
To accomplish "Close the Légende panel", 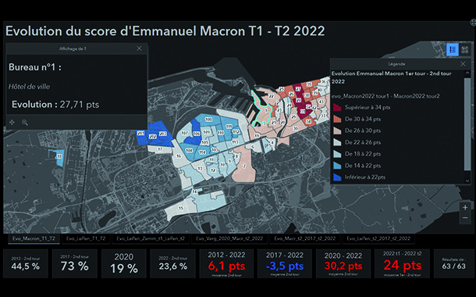I will click(x=463, y=64).
